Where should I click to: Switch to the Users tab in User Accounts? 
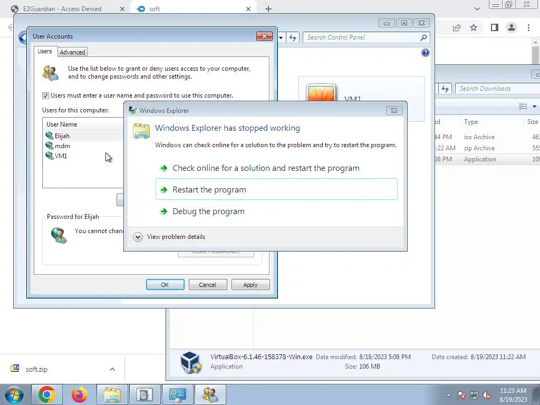(x=45, y=51)
